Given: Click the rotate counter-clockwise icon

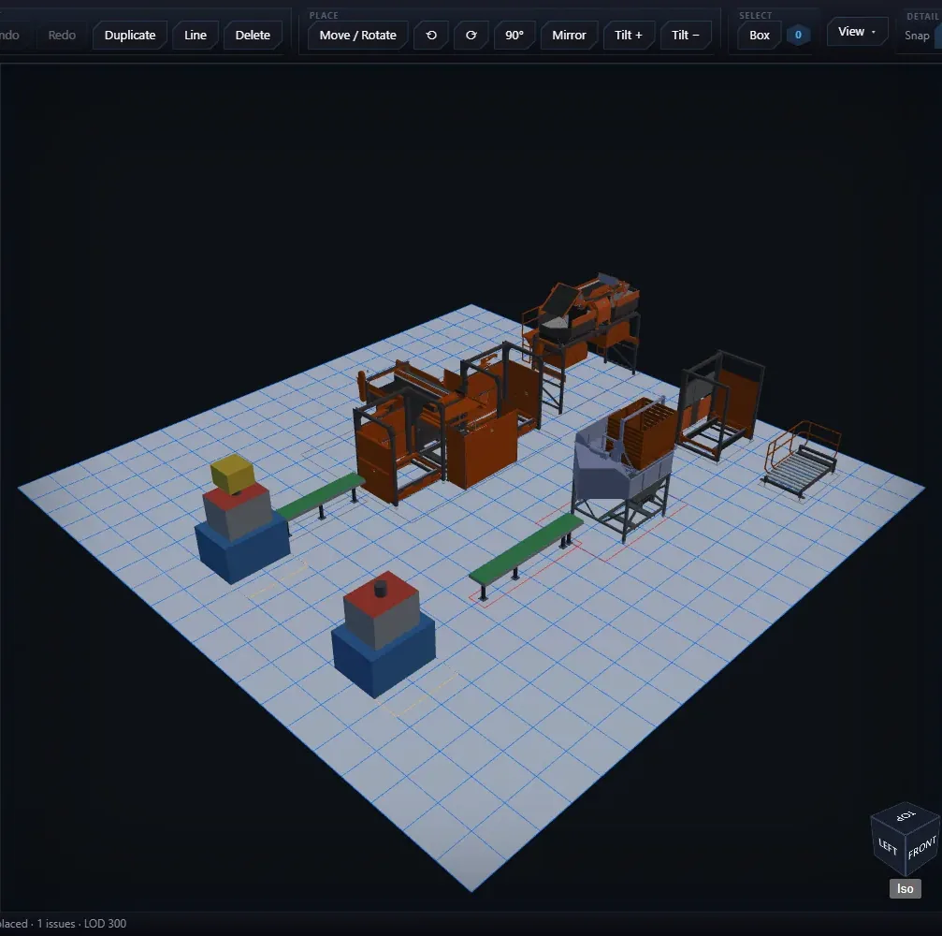Looking at the screenshot, I should tap(431, 35).
